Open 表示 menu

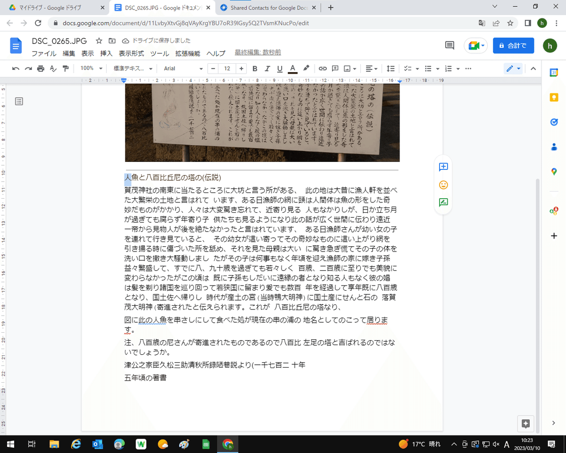(88, 53)
